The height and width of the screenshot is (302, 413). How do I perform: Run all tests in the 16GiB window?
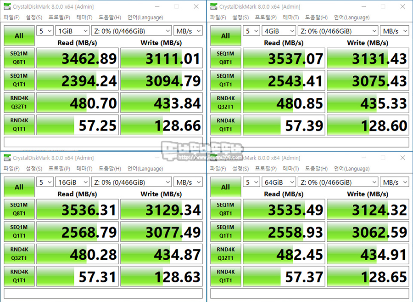point(19,187)
